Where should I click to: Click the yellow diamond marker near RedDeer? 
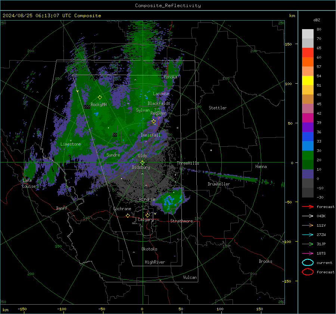[x=153, y=121]
